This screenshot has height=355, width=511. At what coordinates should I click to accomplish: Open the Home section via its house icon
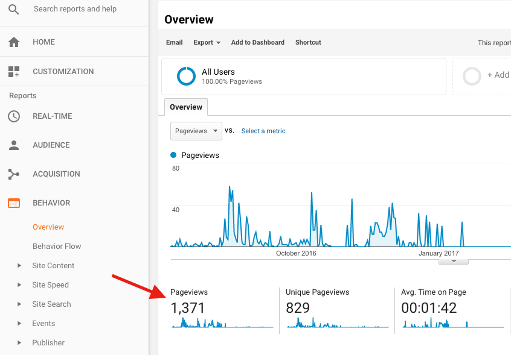click(14, 42)
